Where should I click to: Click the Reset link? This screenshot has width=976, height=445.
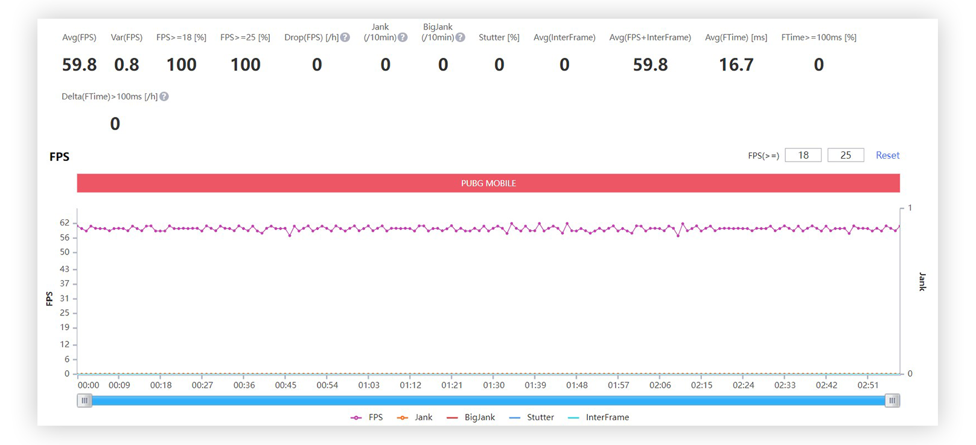pos(887,156)
